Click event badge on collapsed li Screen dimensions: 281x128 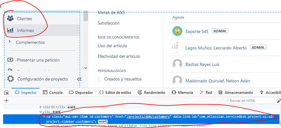coord(71,107)
